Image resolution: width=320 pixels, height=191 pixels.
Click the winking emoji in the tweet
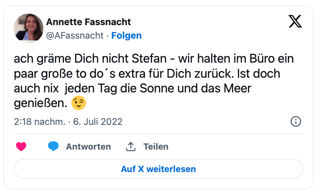(x=79, y=103)
